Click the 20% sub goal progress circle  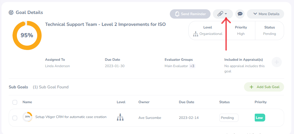pos(27,117)
